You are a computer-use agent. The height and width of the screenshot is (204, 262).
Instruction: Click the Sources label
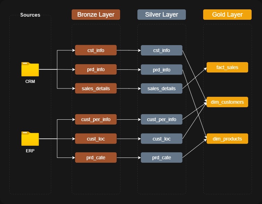point(30,15)
